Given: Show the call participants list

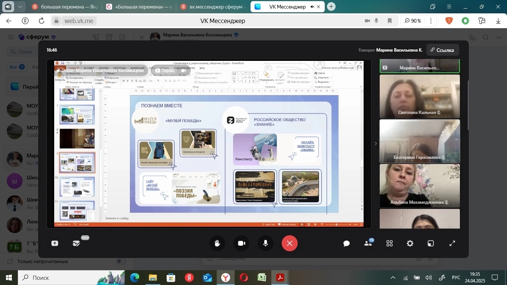Looking at the screenshot, I should click(368, 243).
